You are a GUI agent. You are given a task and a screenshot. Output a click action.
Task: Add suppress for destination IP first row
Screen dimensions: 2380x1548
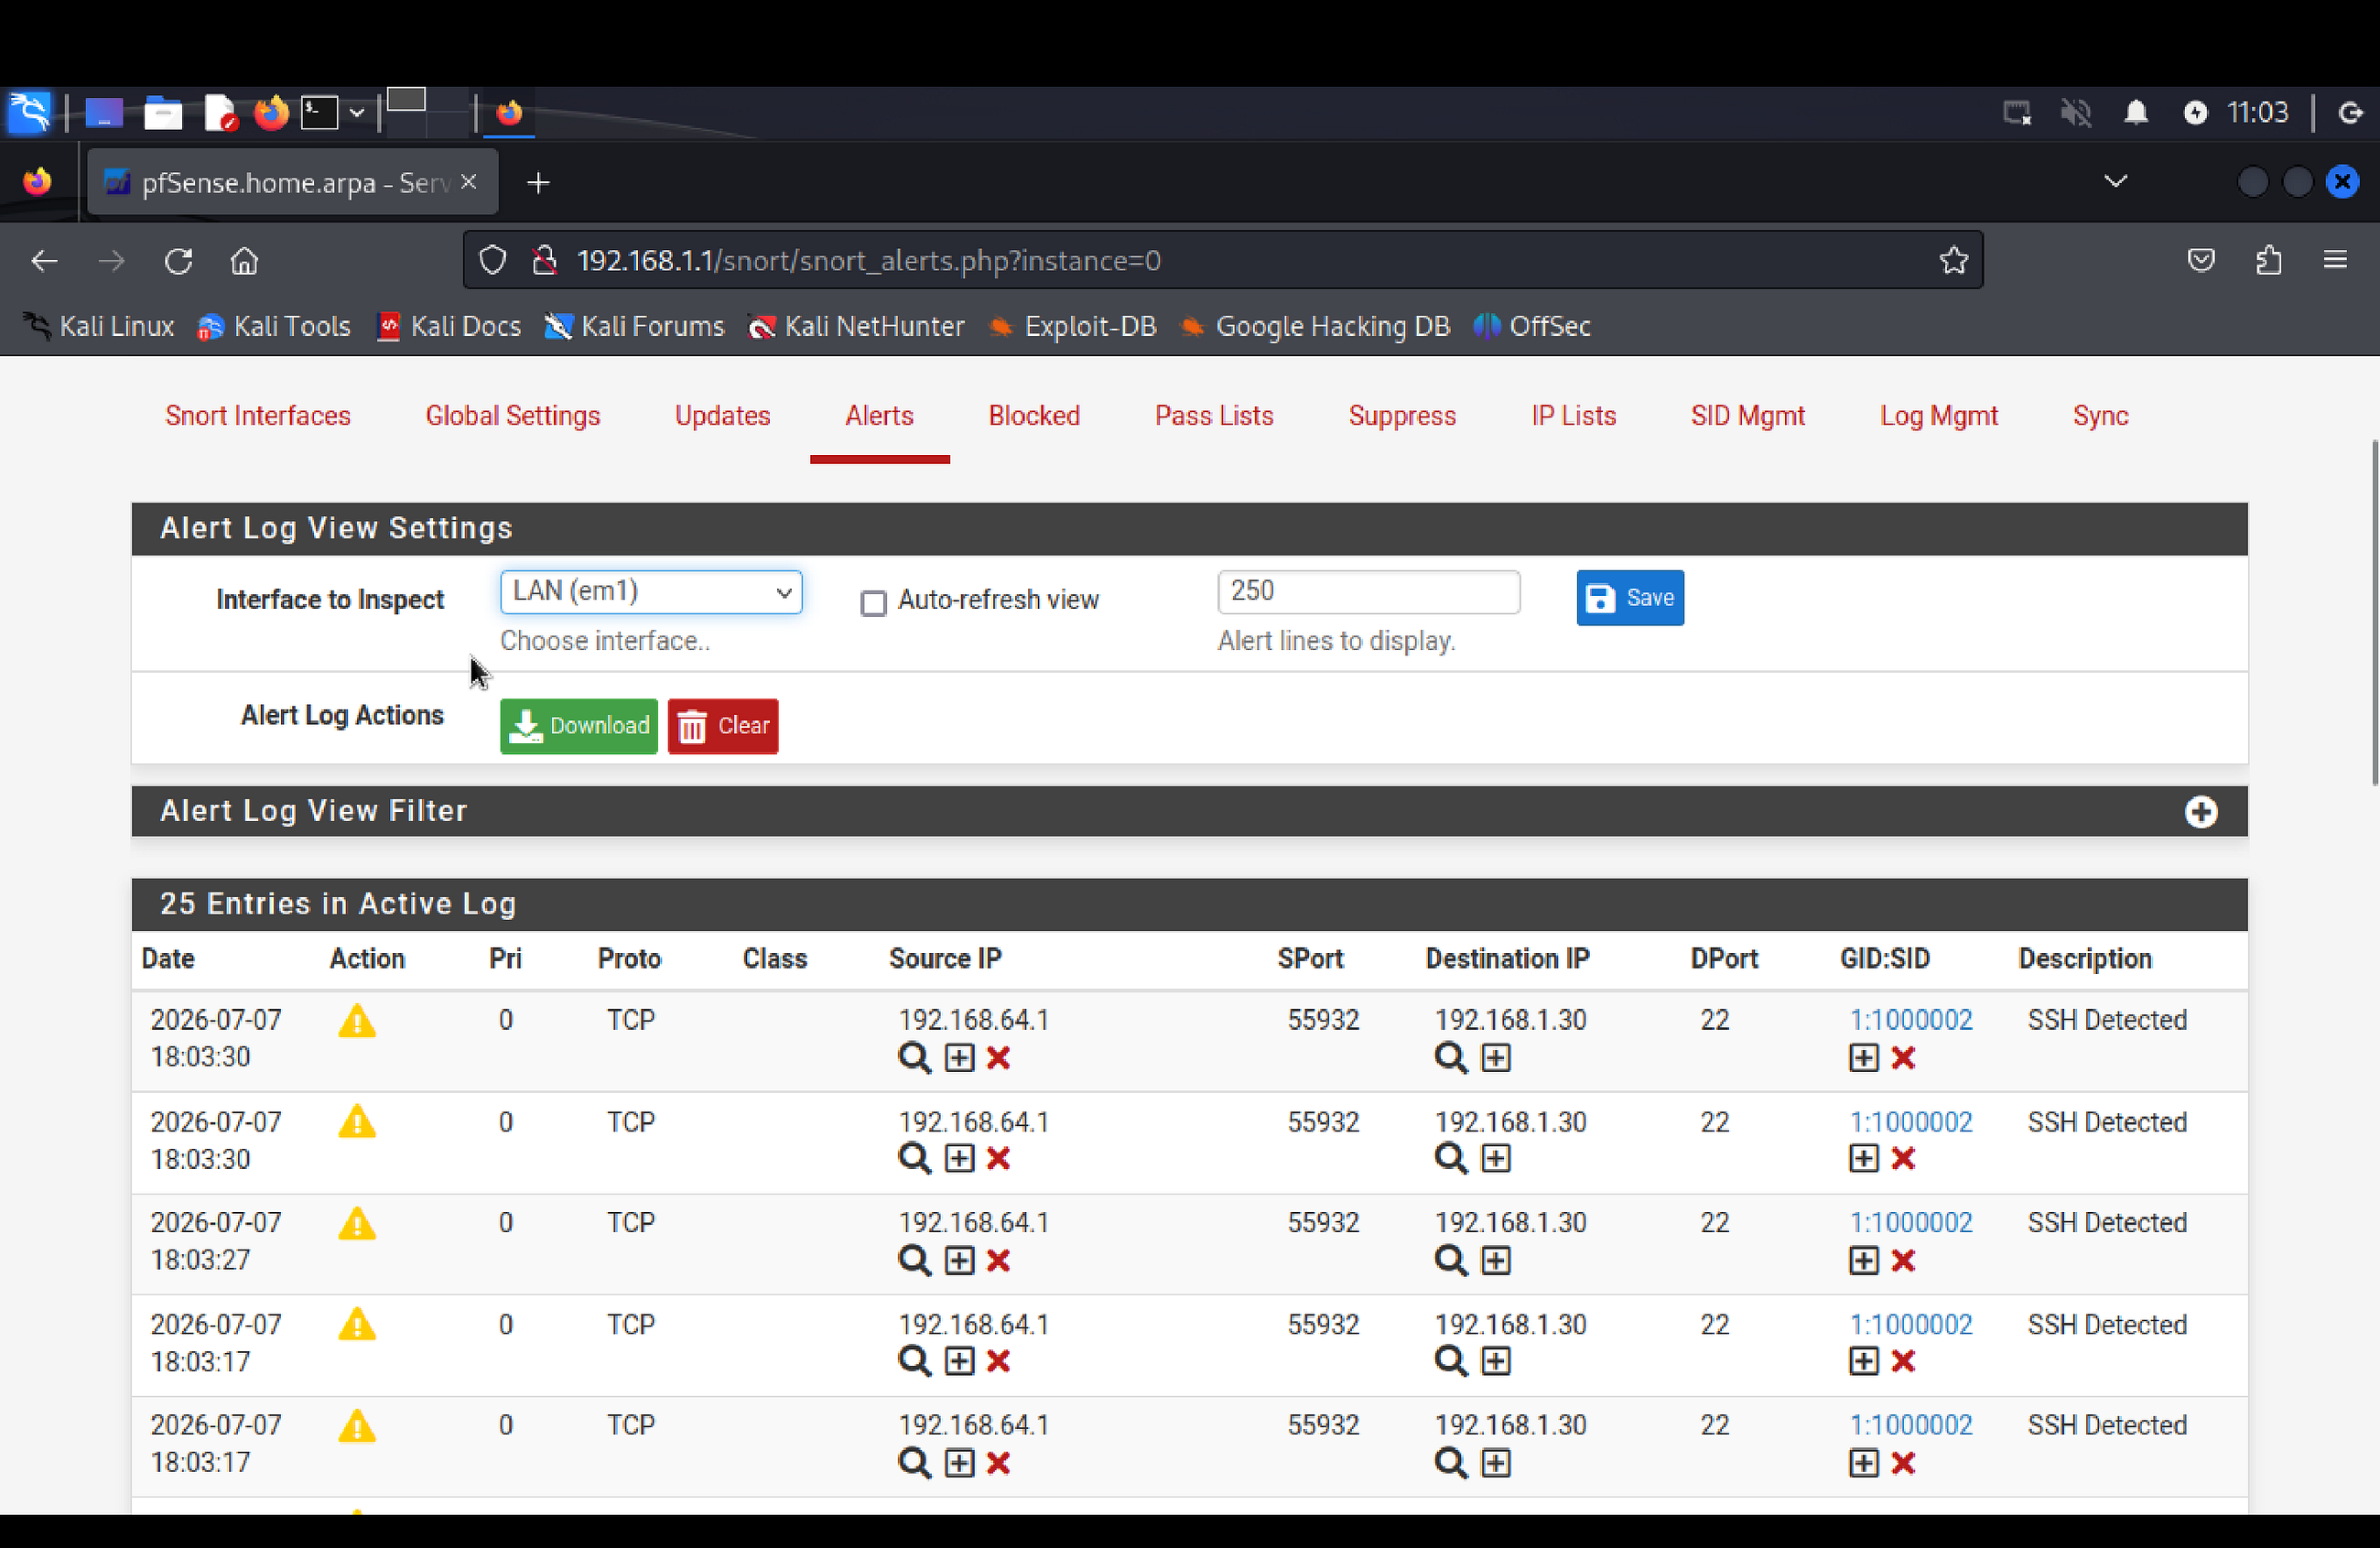(x=1496, y=1058)
